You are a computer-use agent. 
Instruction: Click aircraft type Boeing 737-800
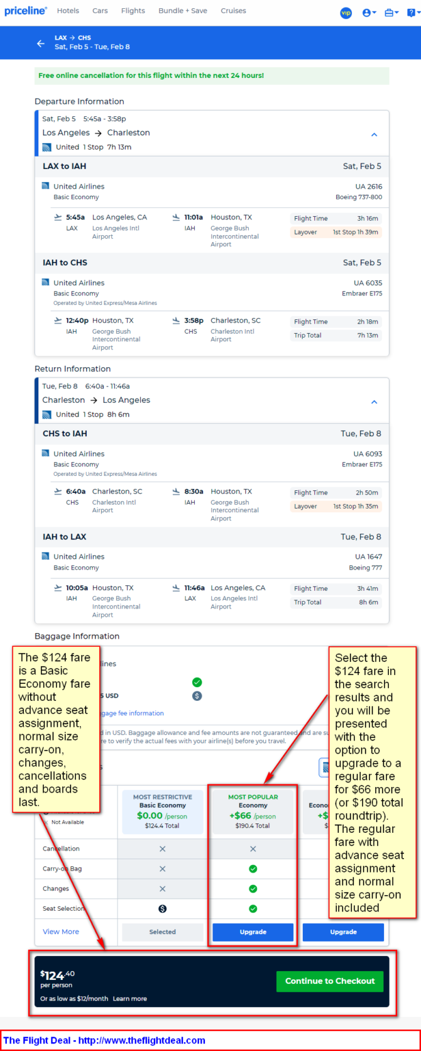pyautogui.click(x=359, y=197)
